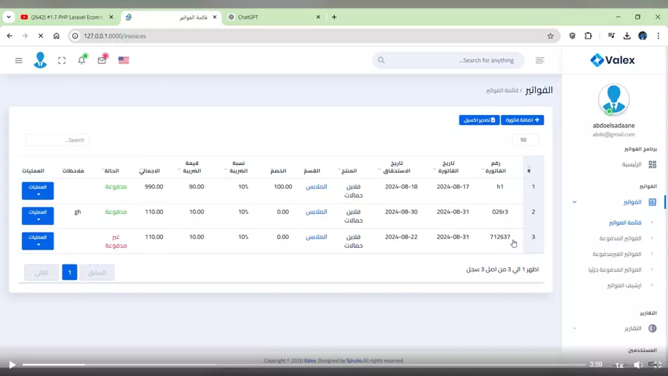Image resolution: width=668 pixels, height=376 pixels.
Task: Open الفواتير المدفوعة جزئيا in sidebar
Action: coord(615,270)
